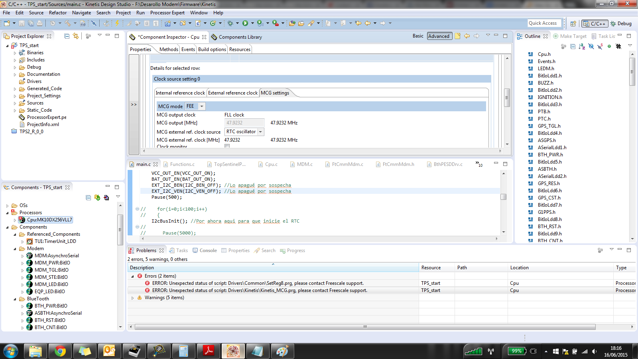Image resolution: width=638 pixels, height=359 pixels.
Task: Collapse the Errors (2 items) group
Action: (132, 276)
